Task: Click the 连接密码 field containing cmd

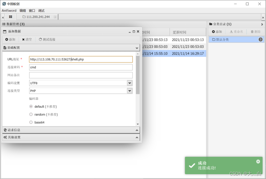Action: pyautogui.click(x=81, y=67)
